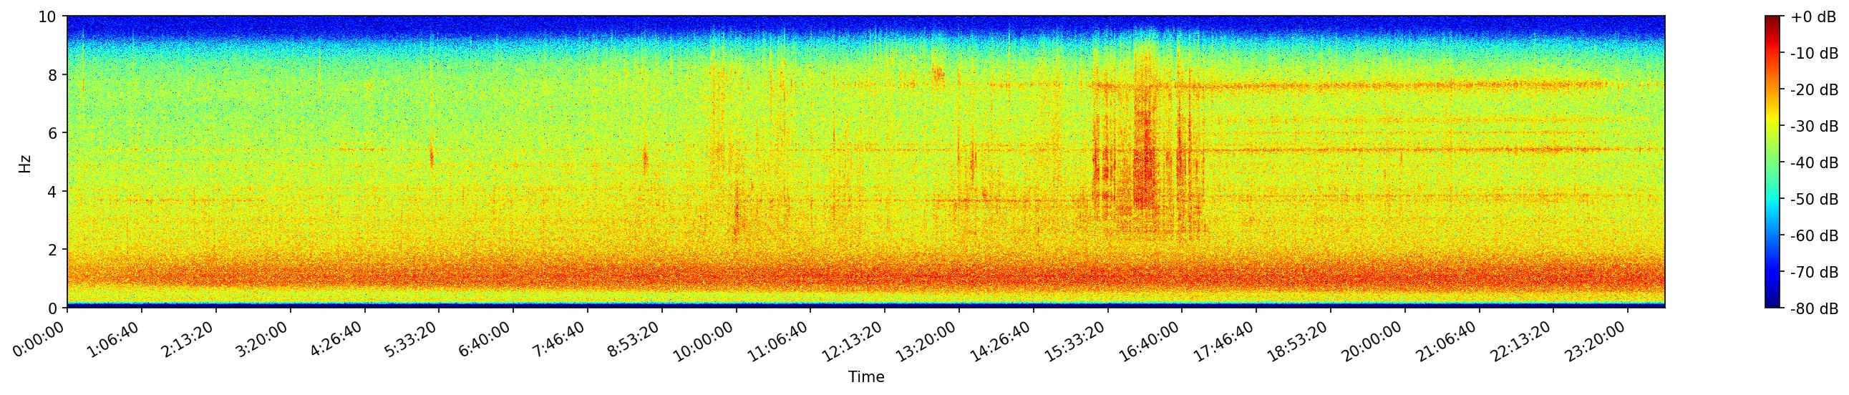The width and height of the screenshot is (1849, 395).
Task: Click the "Hz" y-axis title
Action: tap(25, 162)
